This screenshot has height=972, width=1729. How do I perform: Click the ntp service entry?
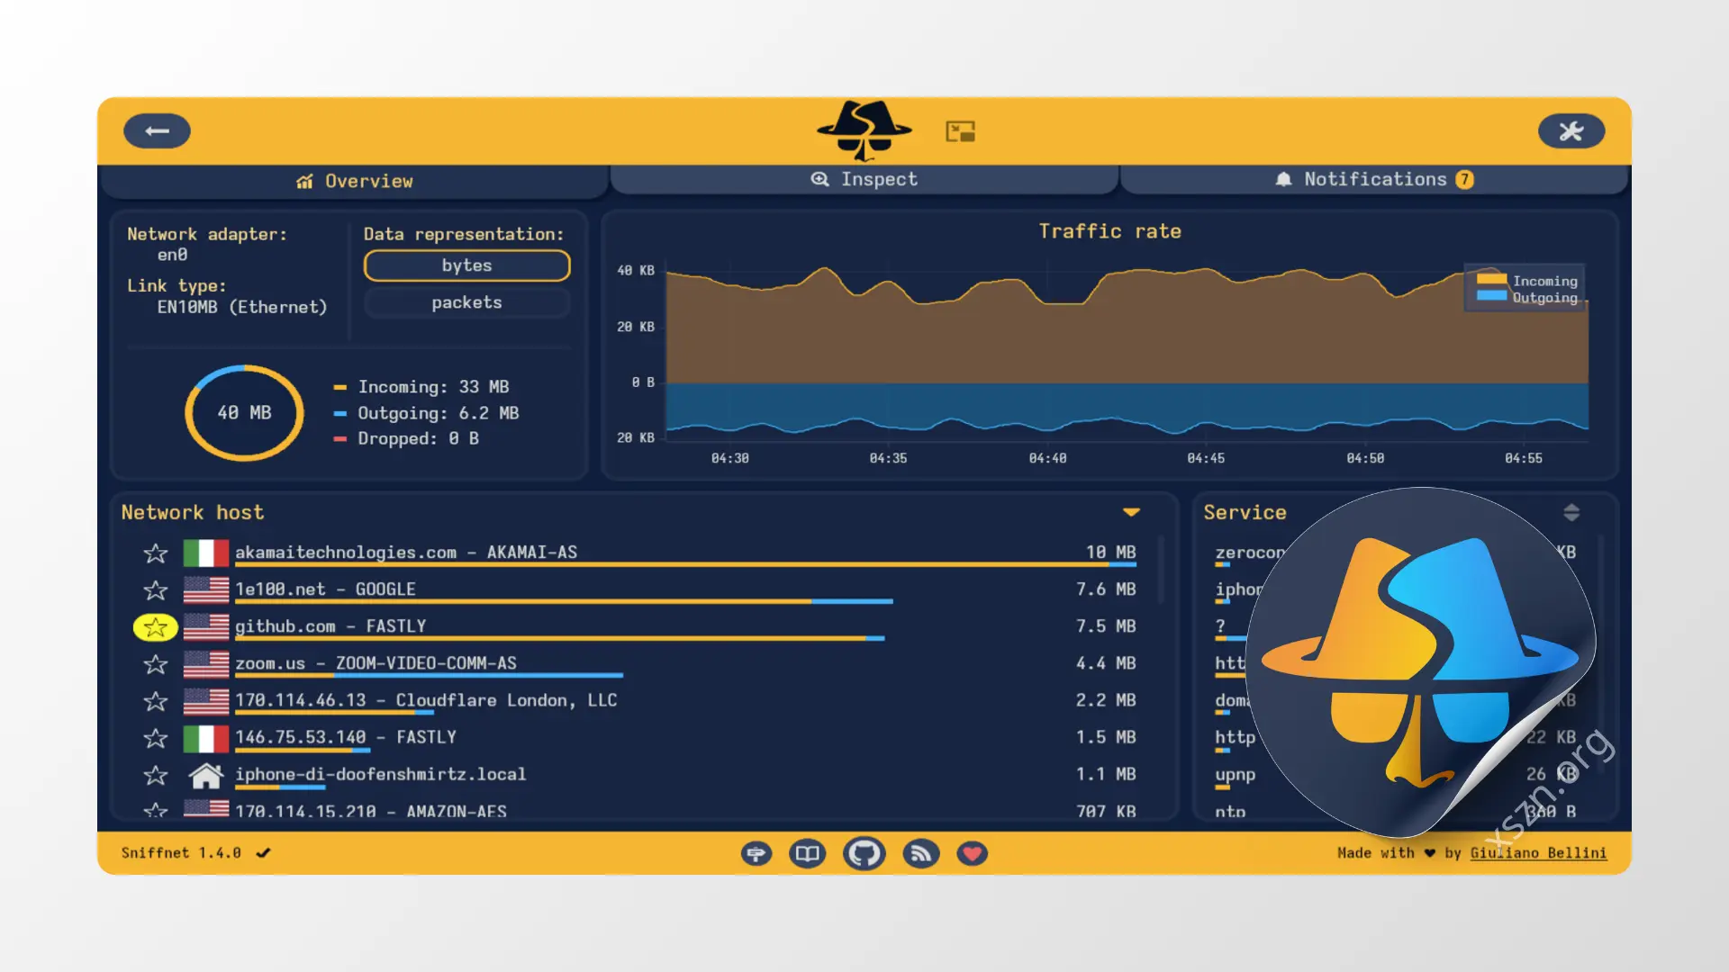pos(1230,811)
